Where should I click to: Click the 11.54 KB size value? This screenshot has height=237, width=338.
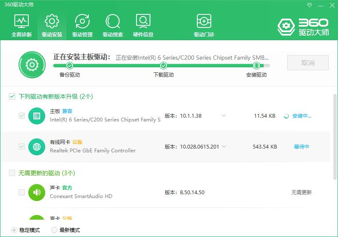click(x=265, y=116)
